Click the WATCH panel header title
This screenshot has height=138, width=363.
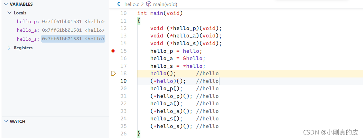tap(18, 121)
